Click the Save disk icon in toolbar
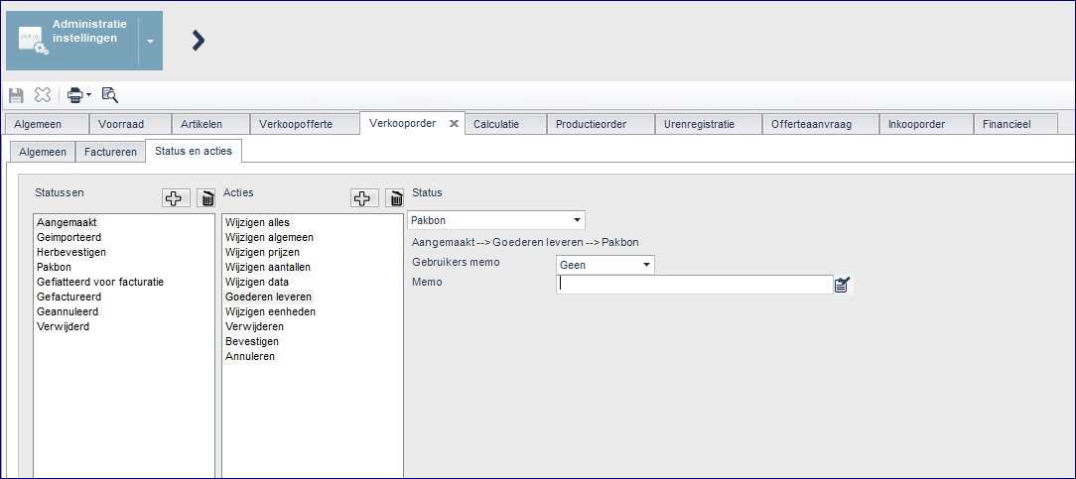 pyautogui.click(x=16, y=95)
